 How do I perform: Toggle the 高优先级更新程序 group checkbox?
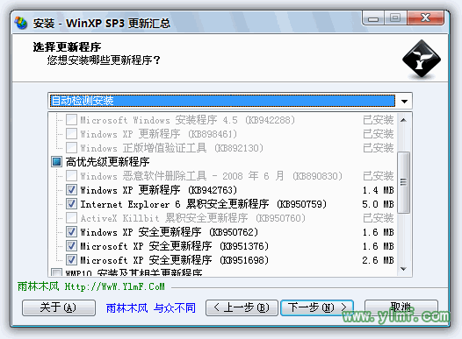click(56, 161)
